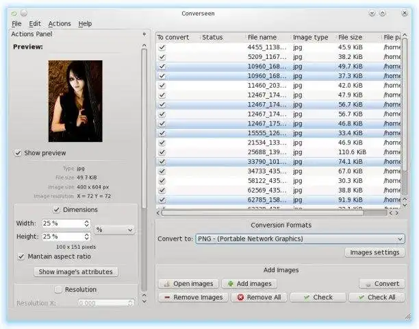The width and height of the screenshot is (419, 329).
Task: Click the green checkmark icon on Check All
Action: pos(361,297)
